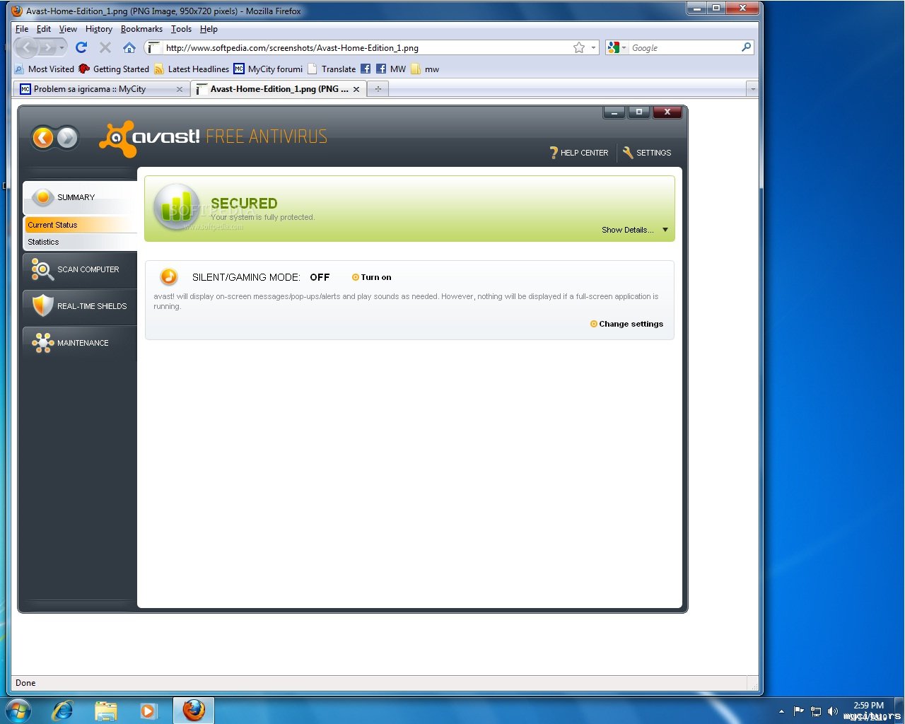Open Windows Media Player from the taskbar

tap(148, 711)
